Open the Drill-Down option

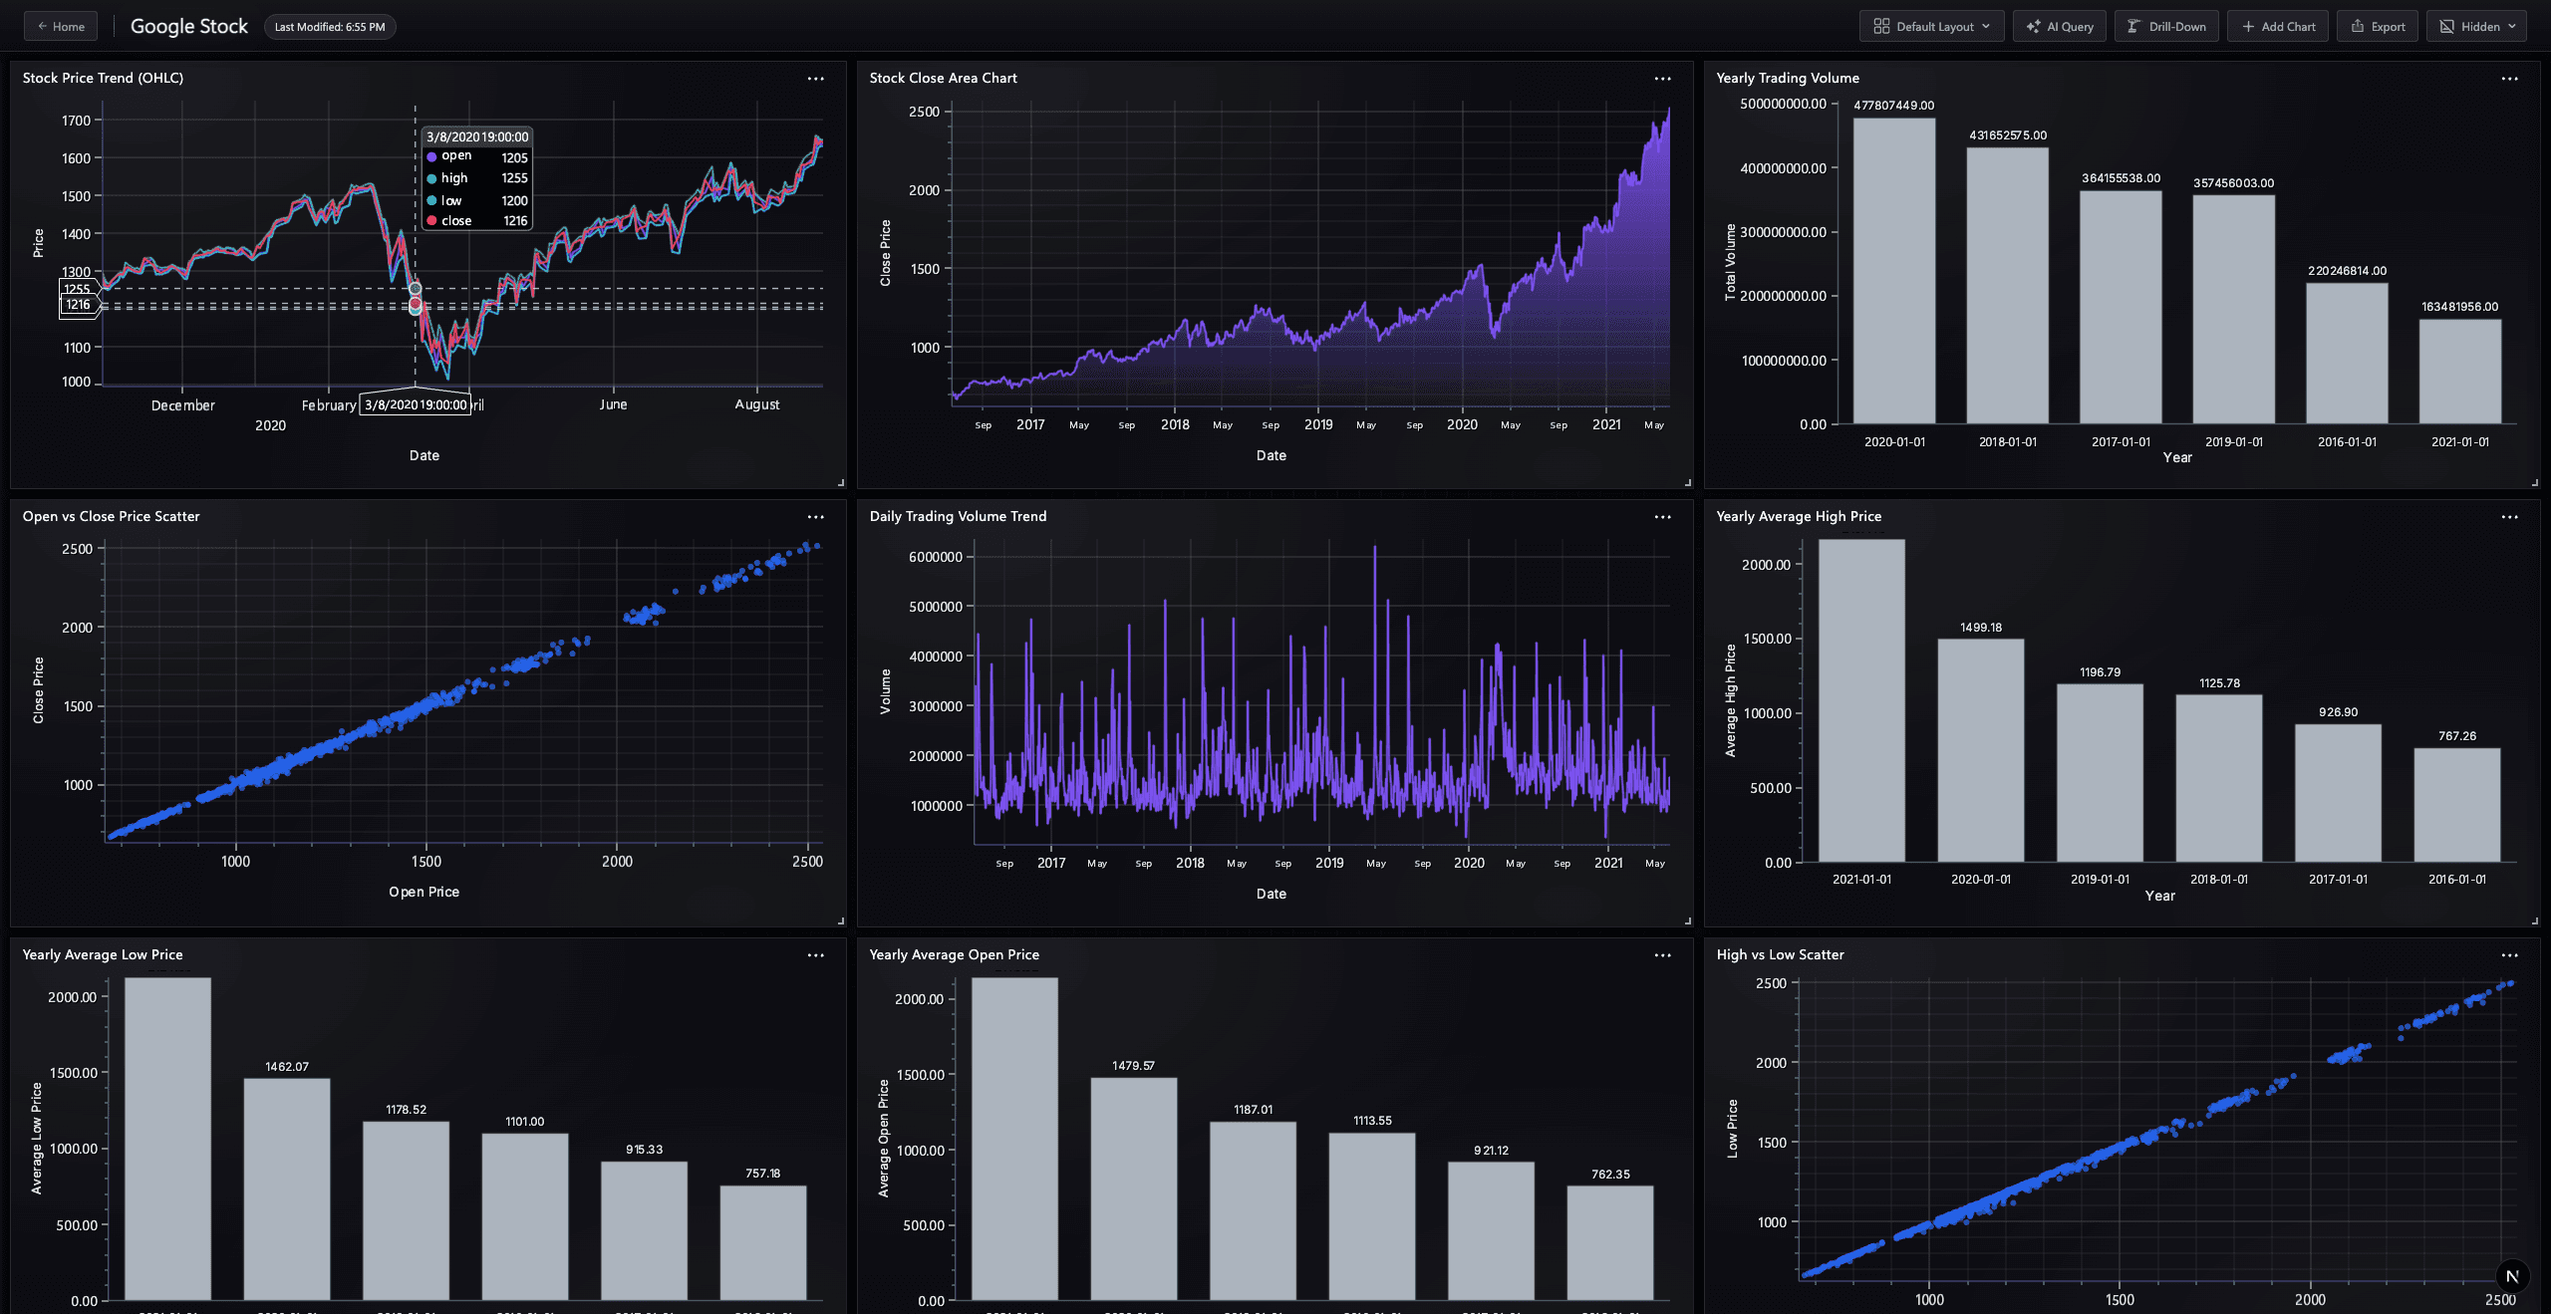[x=2166, y=27]
